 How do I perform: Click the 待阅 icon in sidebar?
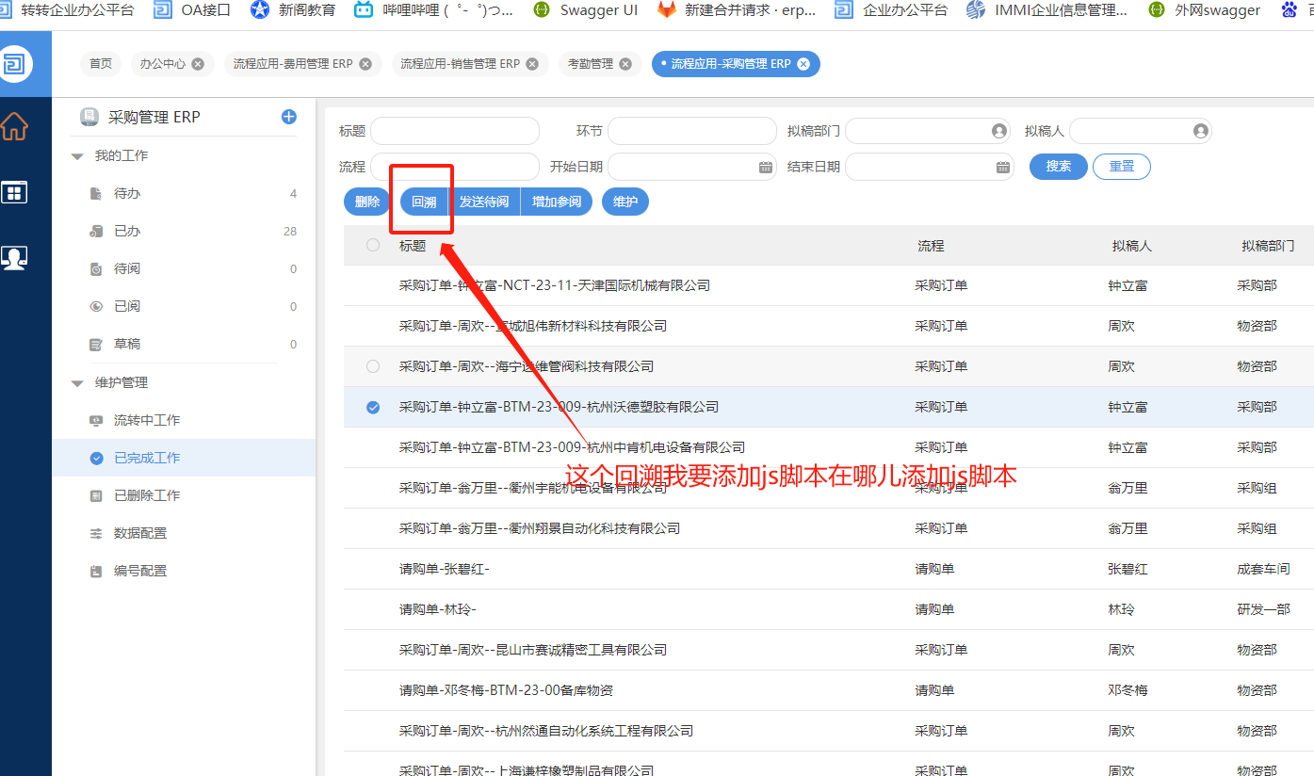[x=95, y=268]
